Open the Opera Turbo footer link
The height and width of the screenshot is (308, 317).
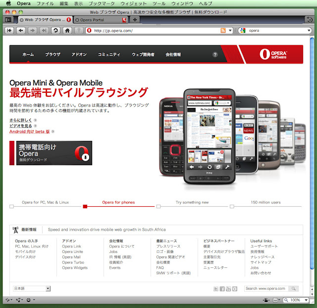coord(73,262)
